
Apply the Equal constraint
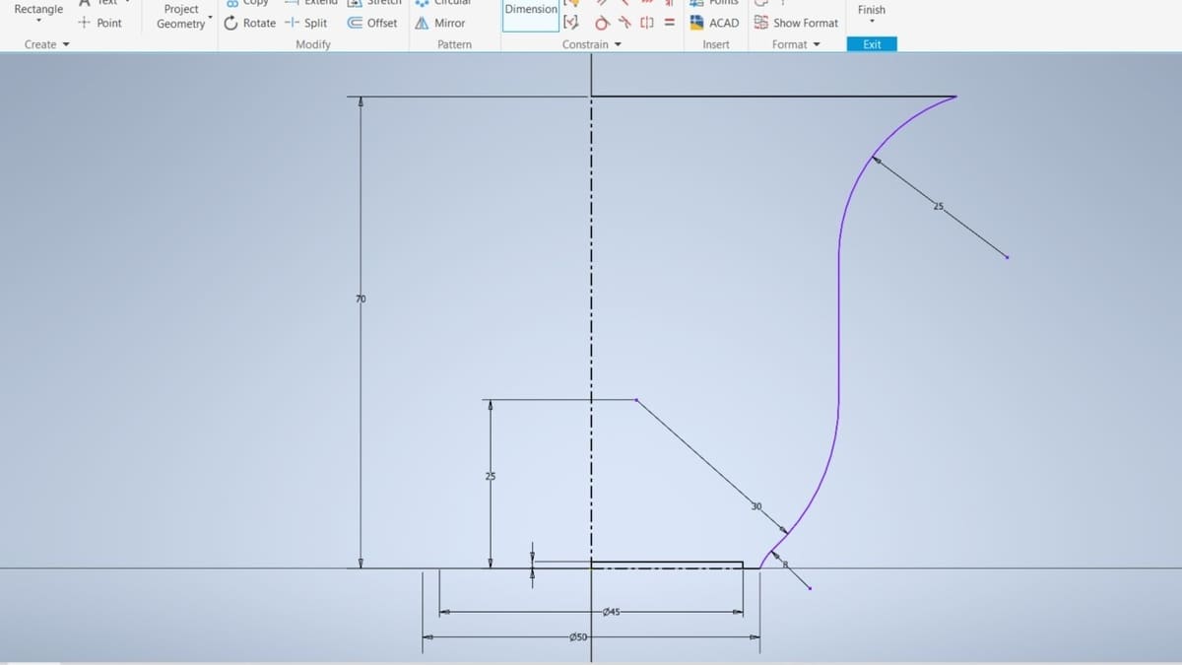[x=670, y=23]
